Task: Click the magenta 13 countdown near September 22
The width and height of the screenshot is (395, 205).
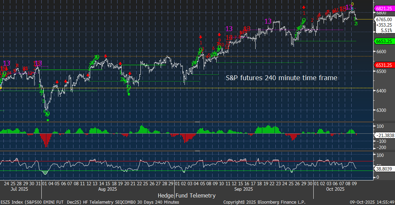Action: click(x=268, y=21)
